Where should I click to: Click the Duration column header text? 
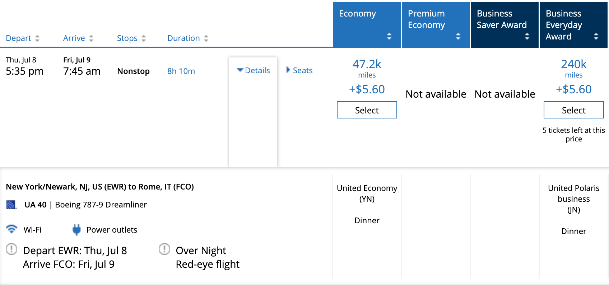click(183, 38)
